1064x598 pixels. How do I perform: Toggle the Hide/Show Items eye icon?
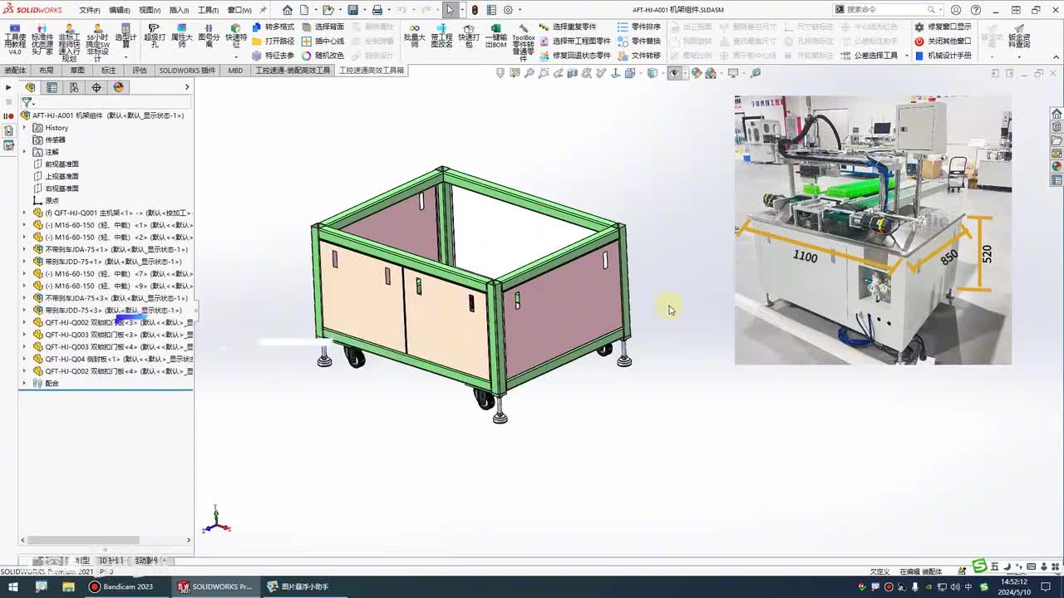coord(674,73)
